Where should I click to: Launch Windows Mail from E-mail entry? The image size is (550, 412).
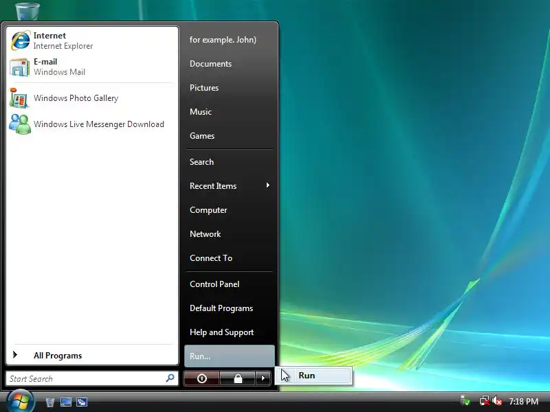[x=92, y=67]
